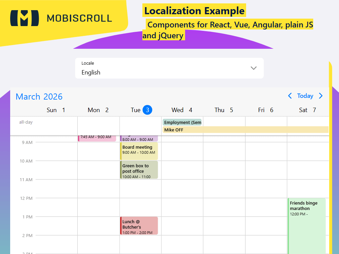Open the Locale dropdown chevron
Viewport: 339px width, 254px height.
(254, 68)
